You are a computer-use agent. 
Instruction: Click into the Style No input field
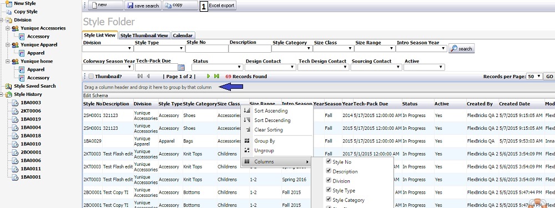click(207, 49)
